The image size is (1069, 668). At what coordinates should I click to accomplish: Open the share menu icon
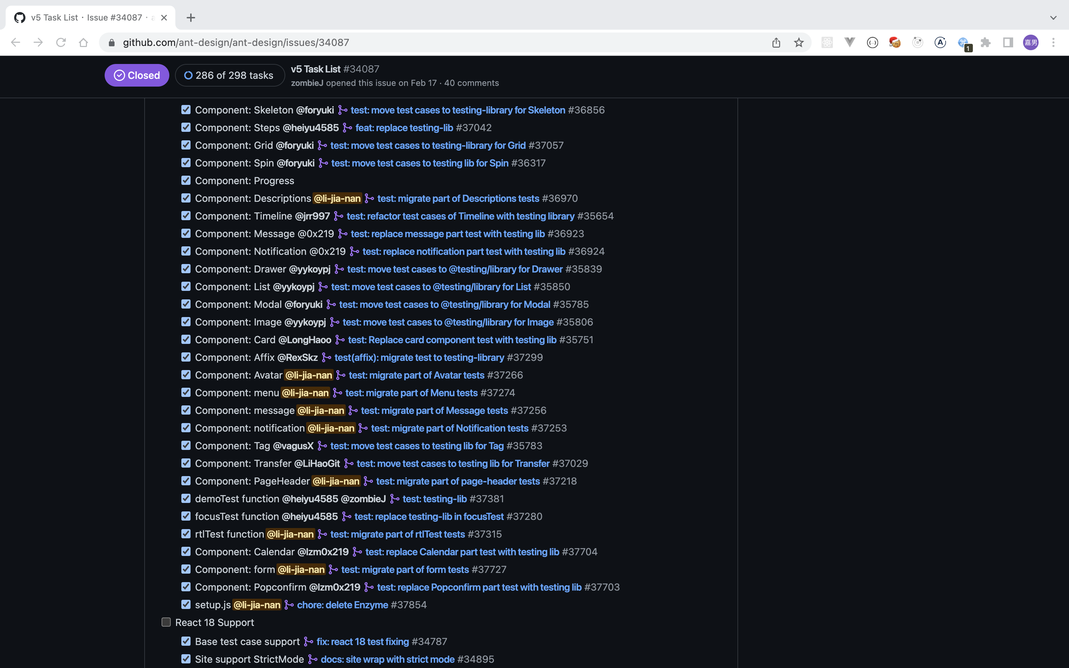coord(776,42)
